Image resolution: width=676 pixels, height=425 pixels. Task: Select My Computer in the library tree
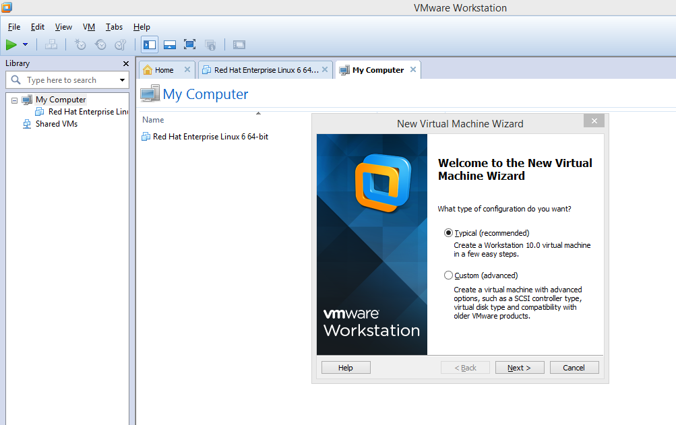61,100
